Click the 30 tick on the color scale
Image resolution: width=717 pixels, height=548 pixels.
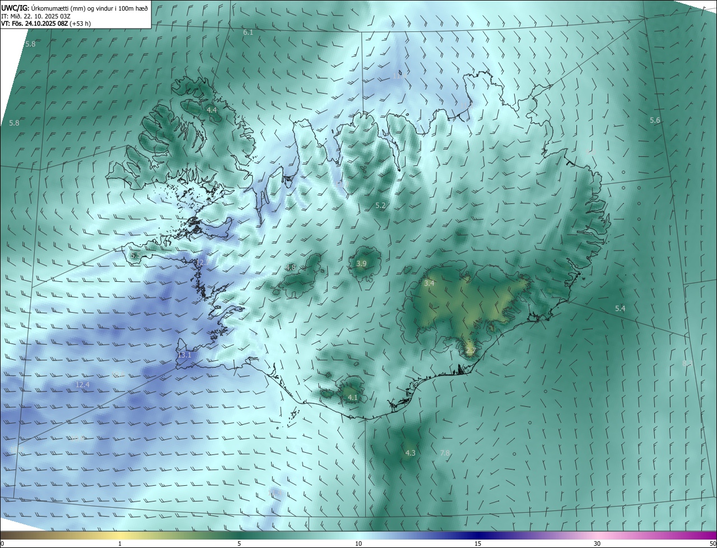[x=597, y=544]
